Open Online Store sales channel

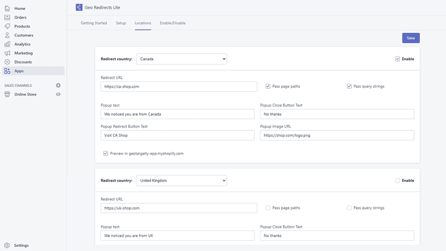(25, 94)
